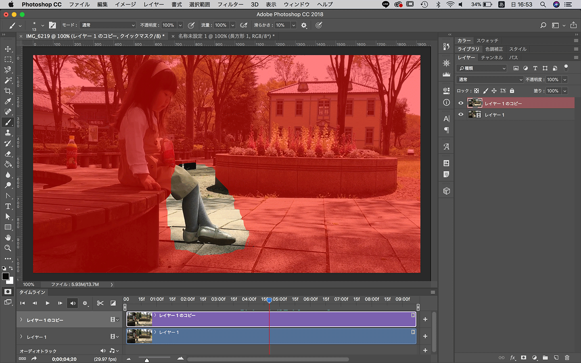Select the Hand tool
The image size is (581, 363).
[8, 238]
